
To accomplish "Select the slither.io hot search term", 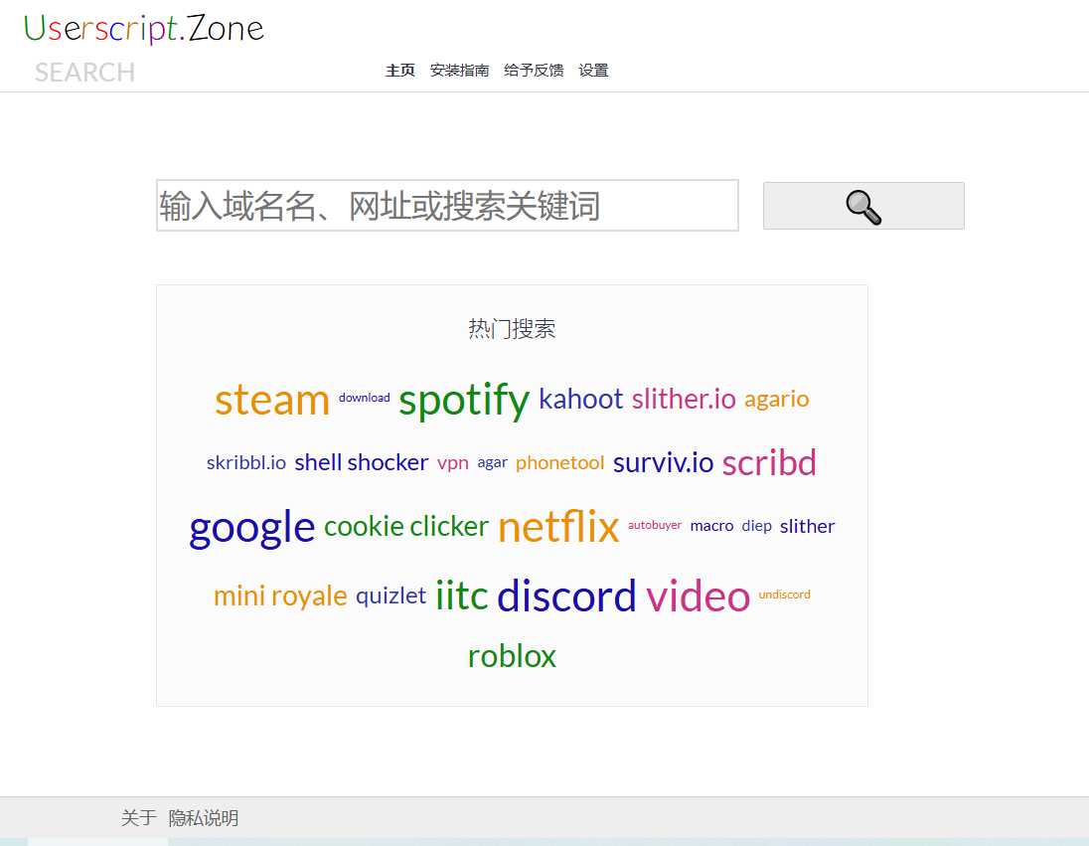I will coord(684,399).
